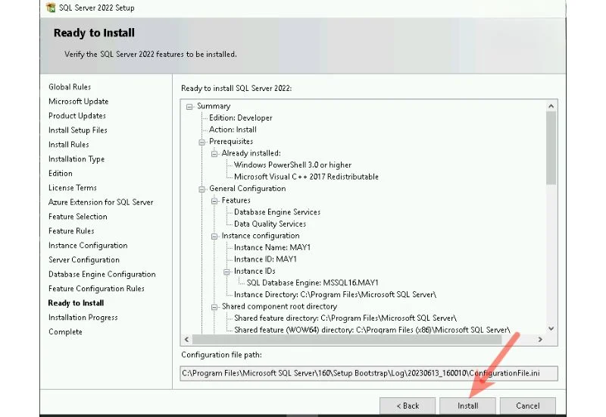The height and width of the screenshot is (417, 606).
Task: Collapse the Features tree node
Action: [x=214, y=201]
